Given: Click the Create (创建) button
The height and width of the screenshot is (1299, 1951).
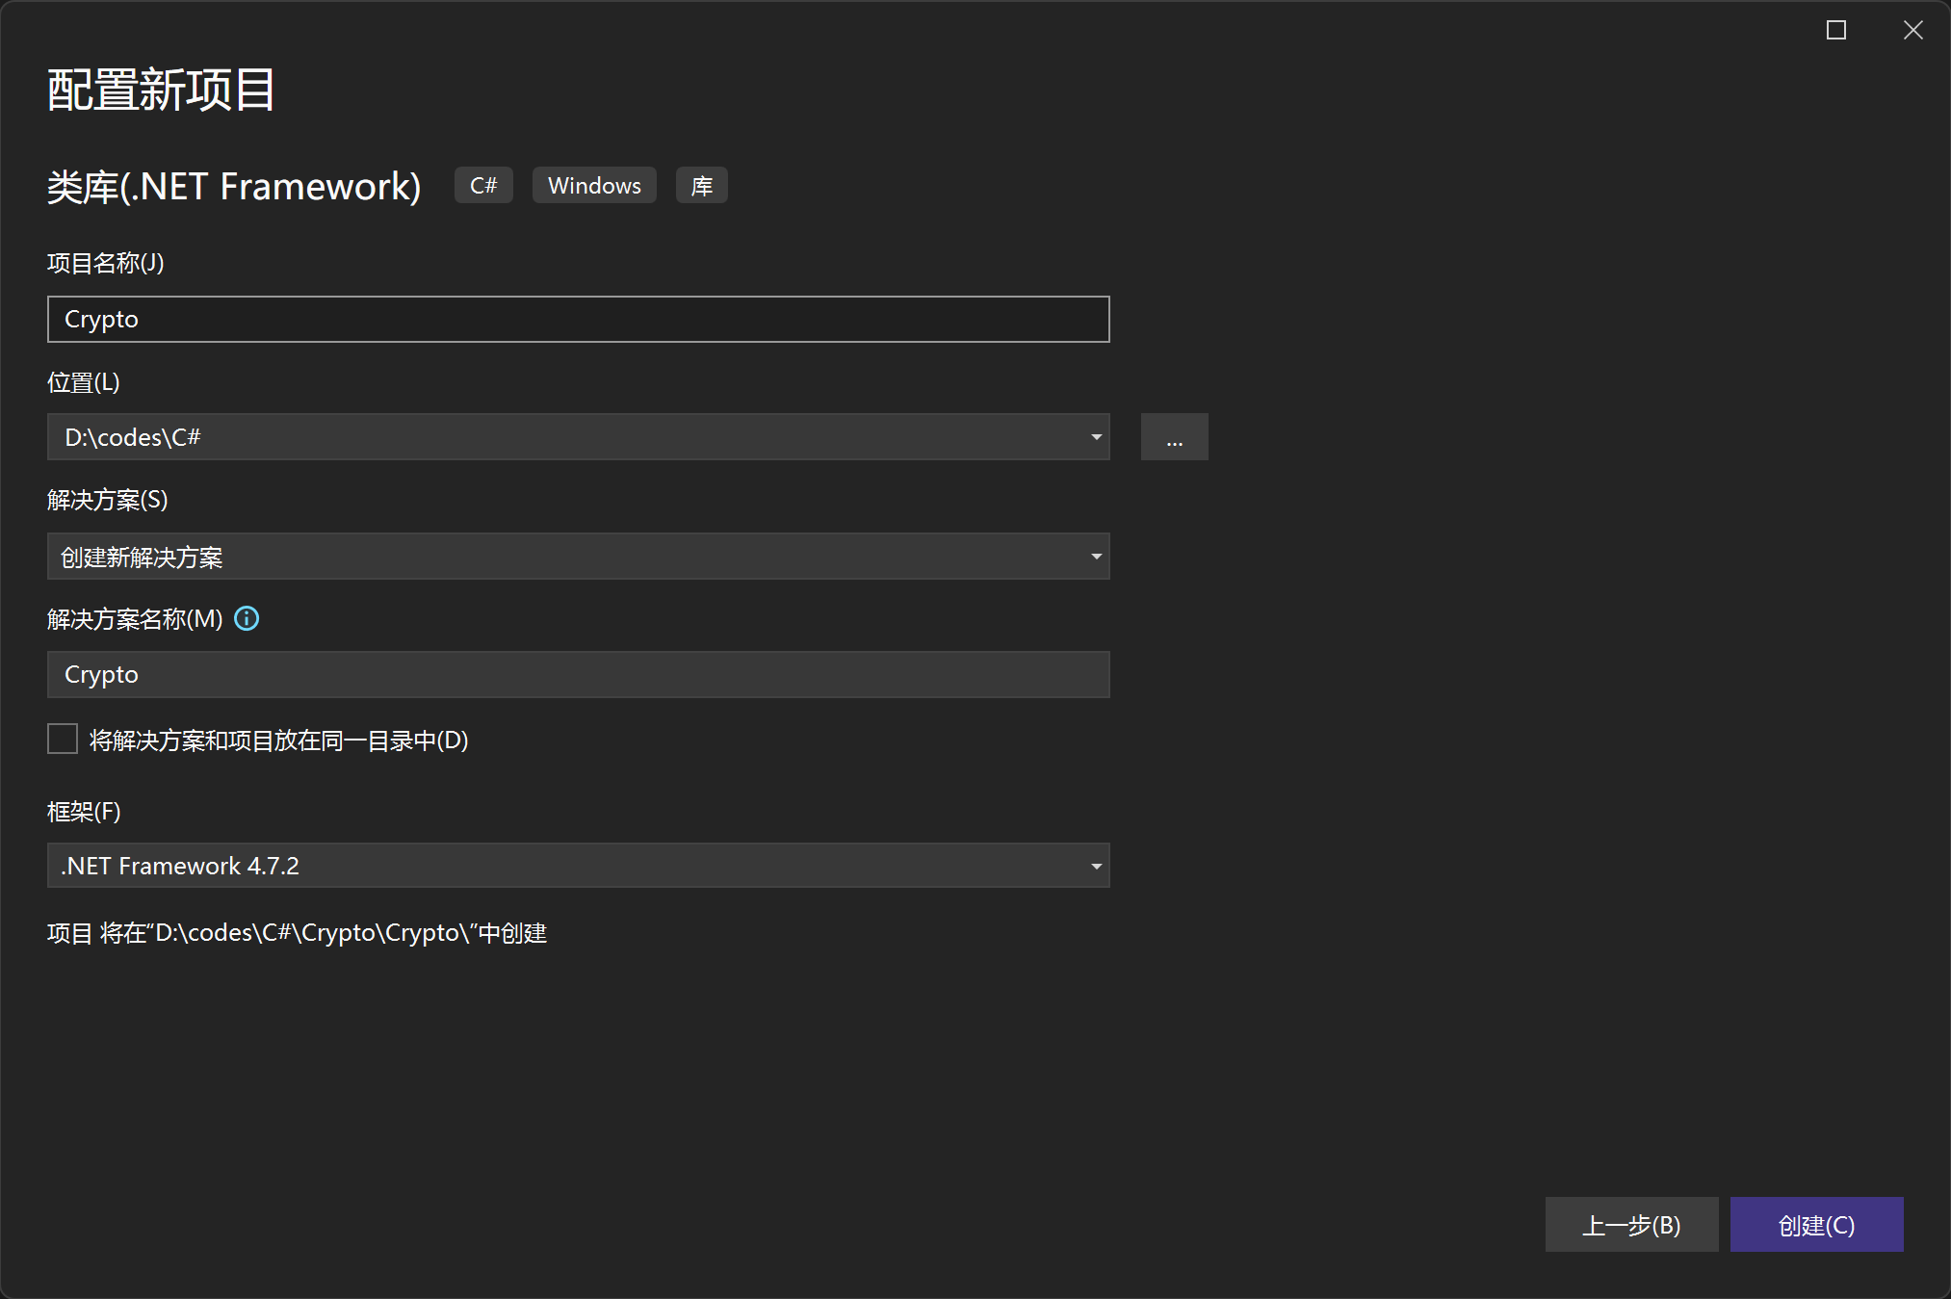Looking at the screenshot, I should 1816,1225.
